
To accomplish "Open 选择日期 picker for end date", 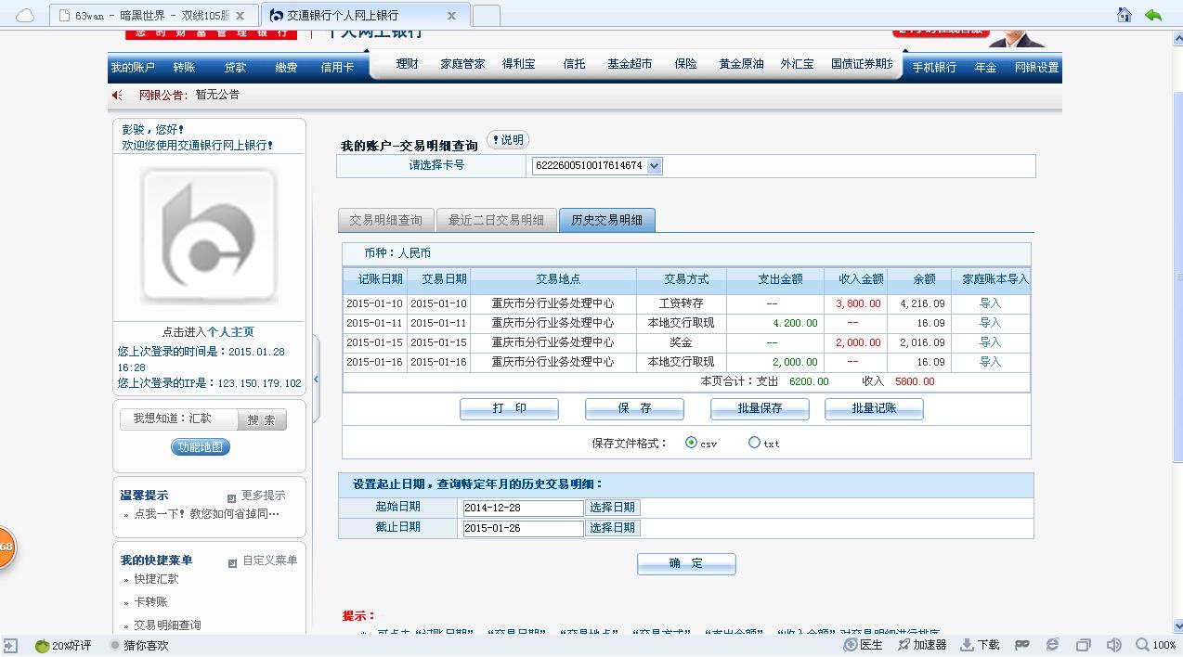I will tap(613, 528).
